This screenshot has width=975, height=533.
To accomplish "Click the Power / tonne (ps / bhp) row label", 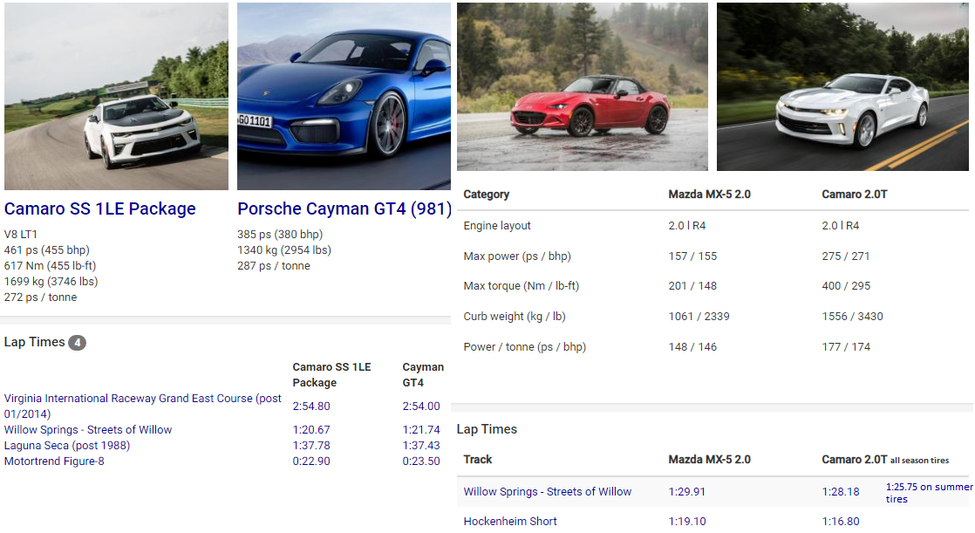I will 525,347.
